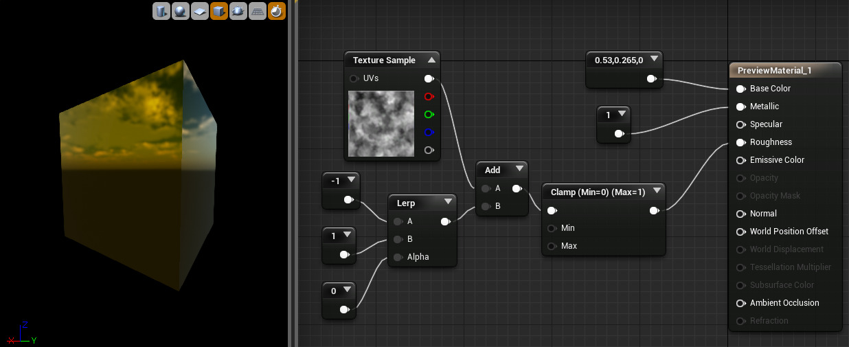Click the Texture Sample UVs input pin

pos(354,78)
